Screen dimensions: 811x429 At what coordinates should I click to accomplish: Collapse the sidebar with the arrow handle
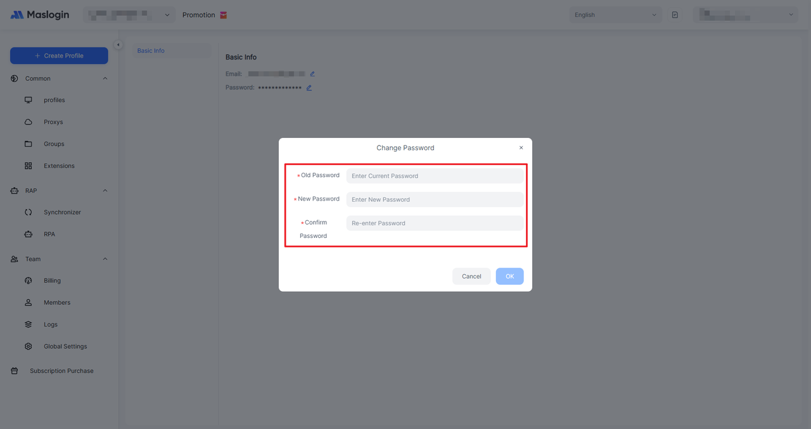point(118,44)
